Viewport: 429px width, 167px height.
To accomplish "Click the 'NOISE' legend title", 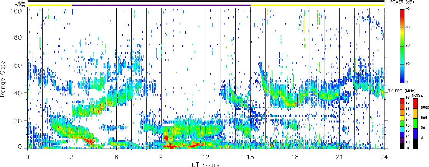I will [417, 95].
